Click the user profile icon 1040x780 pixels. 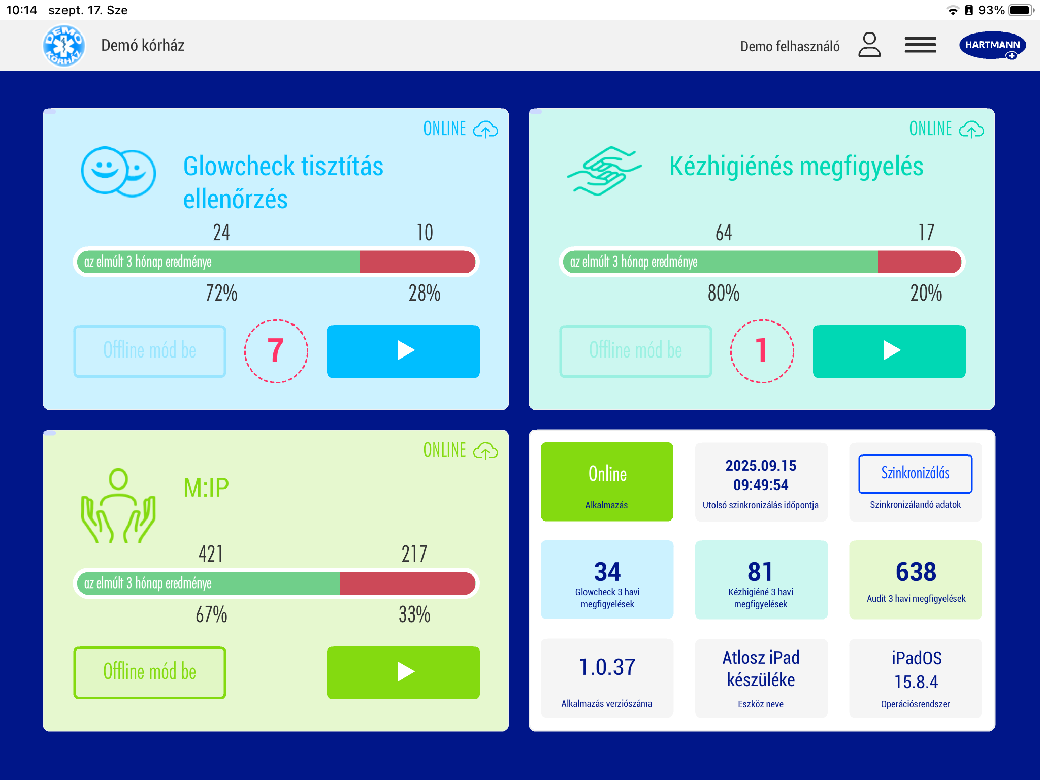[869, 45]
